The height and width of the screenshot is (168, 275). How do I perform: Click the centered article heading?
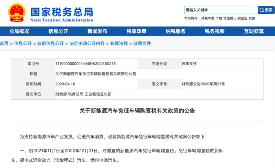tap(137, 111)
